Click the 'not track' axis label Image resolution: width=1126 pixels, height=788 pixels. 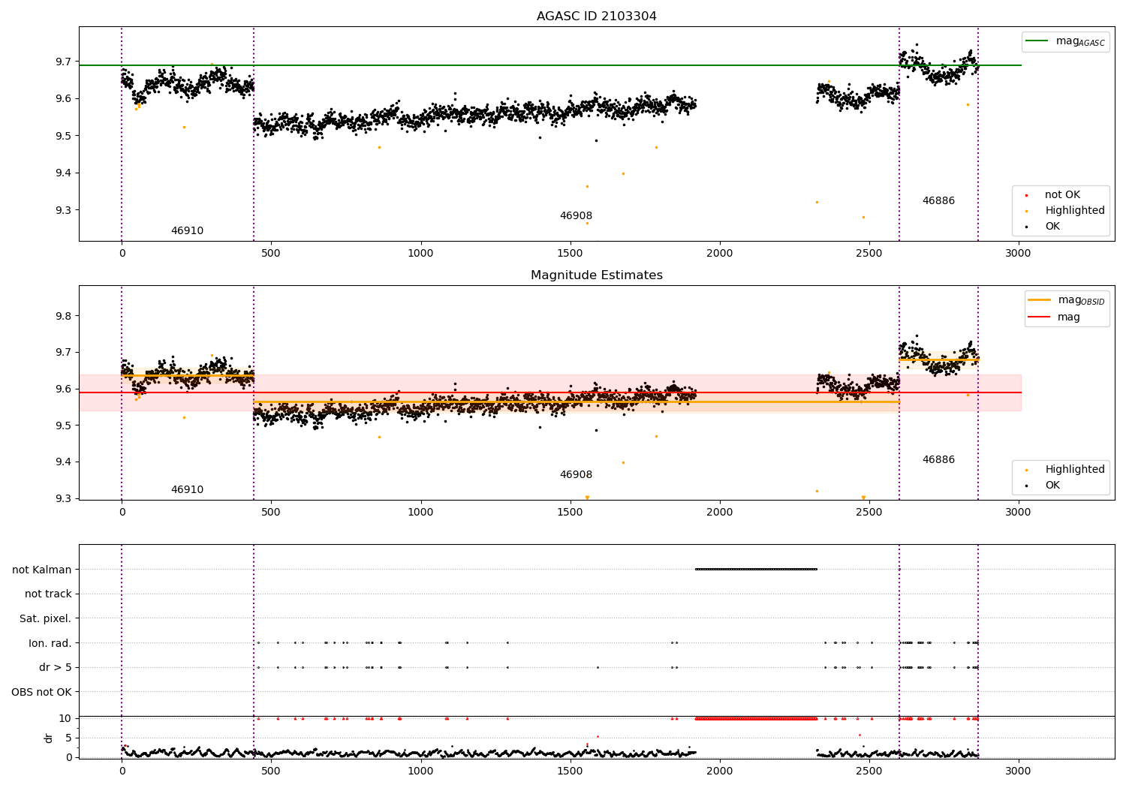[48, 594]
